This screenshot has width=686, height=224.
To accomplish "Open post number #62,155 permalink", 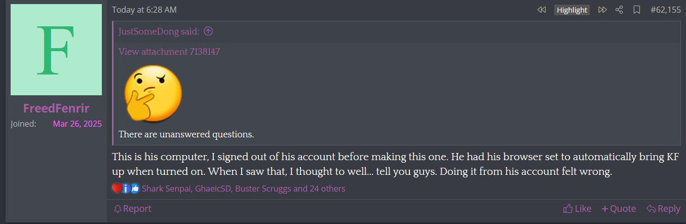I will pyautogui.click(x=665, y=10).
